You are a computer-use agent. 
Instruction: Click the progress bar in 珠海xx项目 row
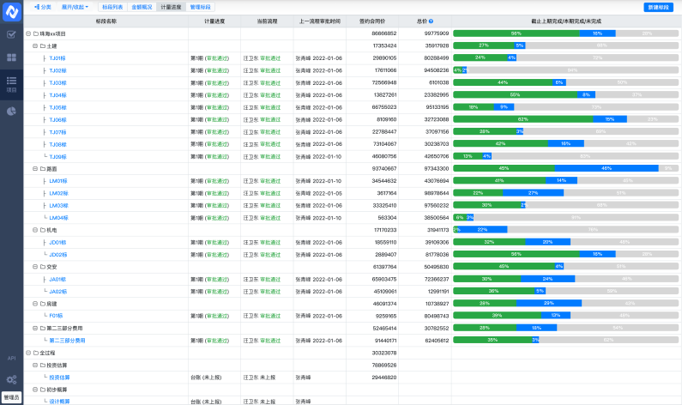click(564, 33)
